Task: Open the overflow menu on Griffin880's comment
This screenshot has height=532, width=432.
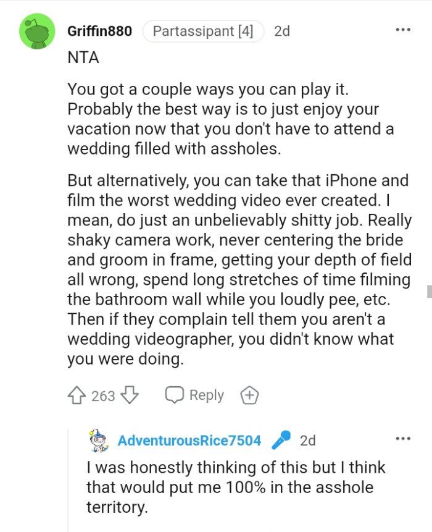Action: (403, 28)
